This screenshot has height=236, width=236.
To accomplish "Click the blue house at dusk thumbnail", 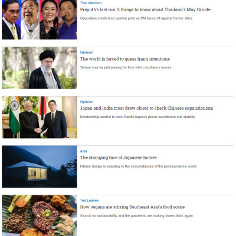I will (x=40, y=166).
